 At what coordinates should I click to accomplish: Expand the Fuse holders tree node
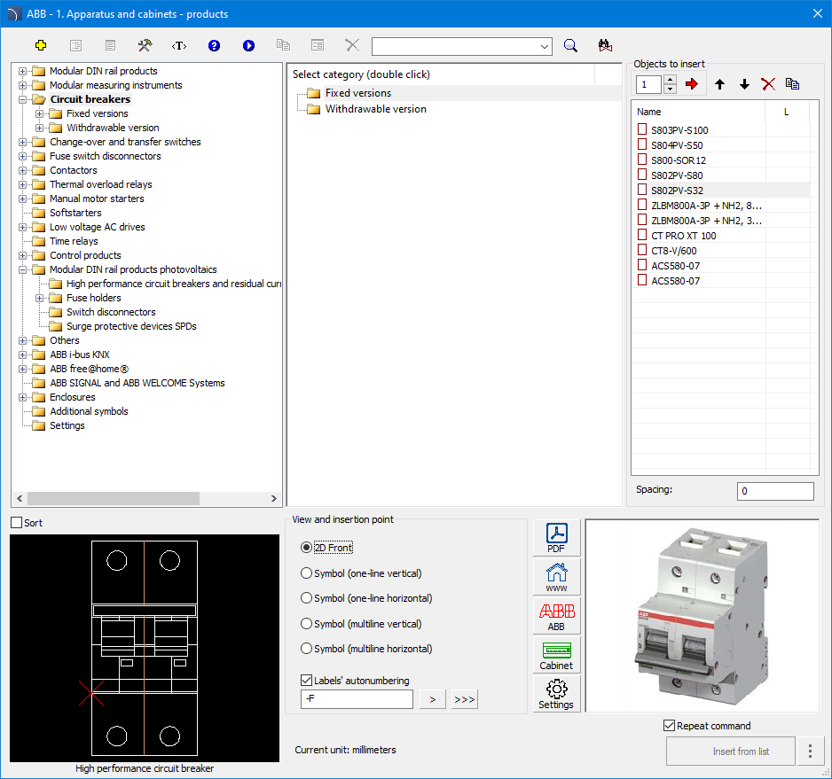39,298
